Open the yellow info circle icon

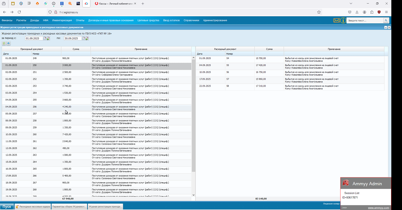343,21
